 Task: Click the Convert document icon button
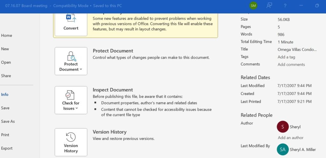pyautogui.click(x=71, y=23)
